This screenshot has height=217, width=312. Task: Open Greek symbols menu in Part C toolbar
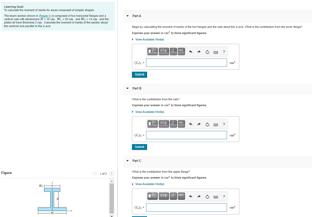(x=164, y=196)
